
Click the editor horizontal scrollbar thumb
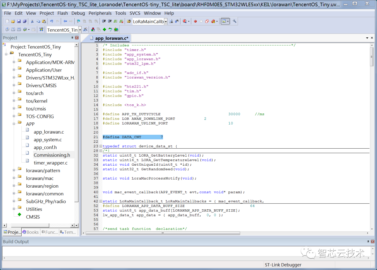[x=163, y=233]
